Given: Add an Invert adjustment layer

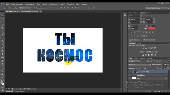Looking at the screenshot, I should tap(143, 55).
